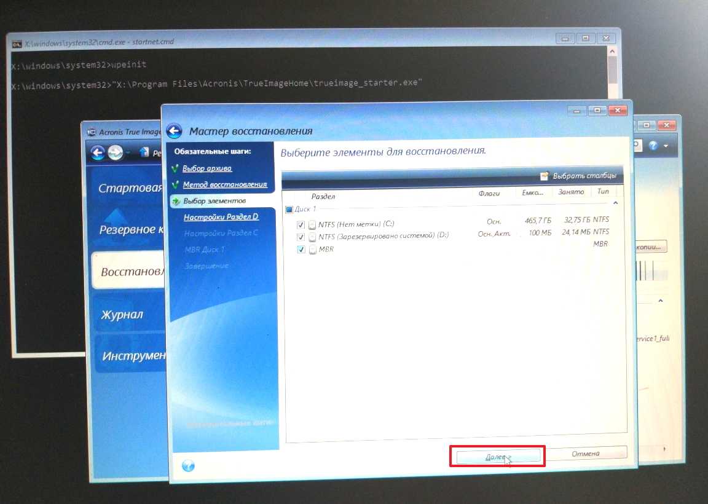Toggle the NTFS (Нет метки) (C:) checkbox
Image resolution: width=708 pixels, height=504 pixels.
pos(301,224)
